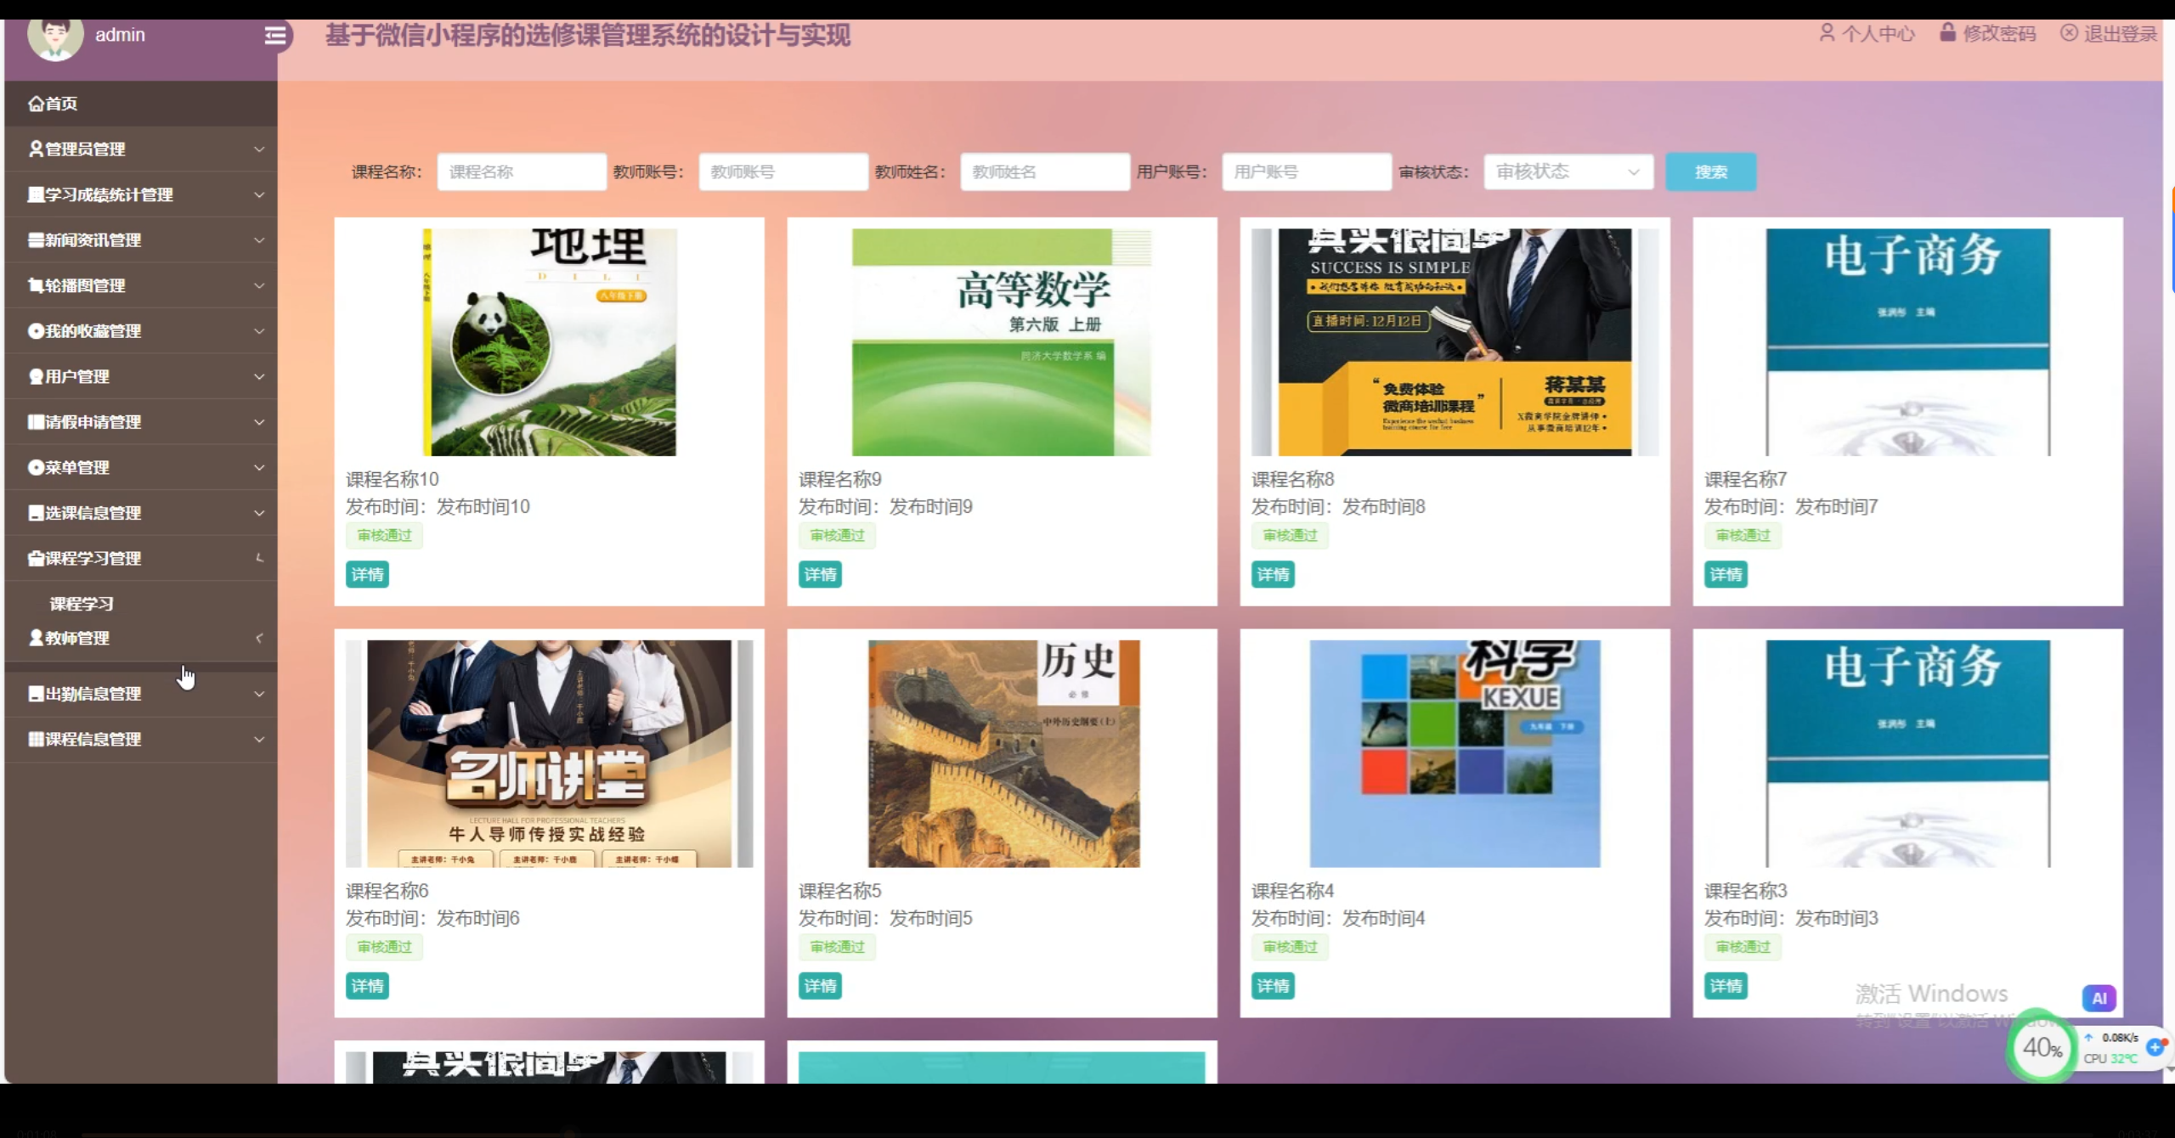Click 详情 button for 课程名称5
This screenshot has width=2175, height=1138.
[820, 986]
